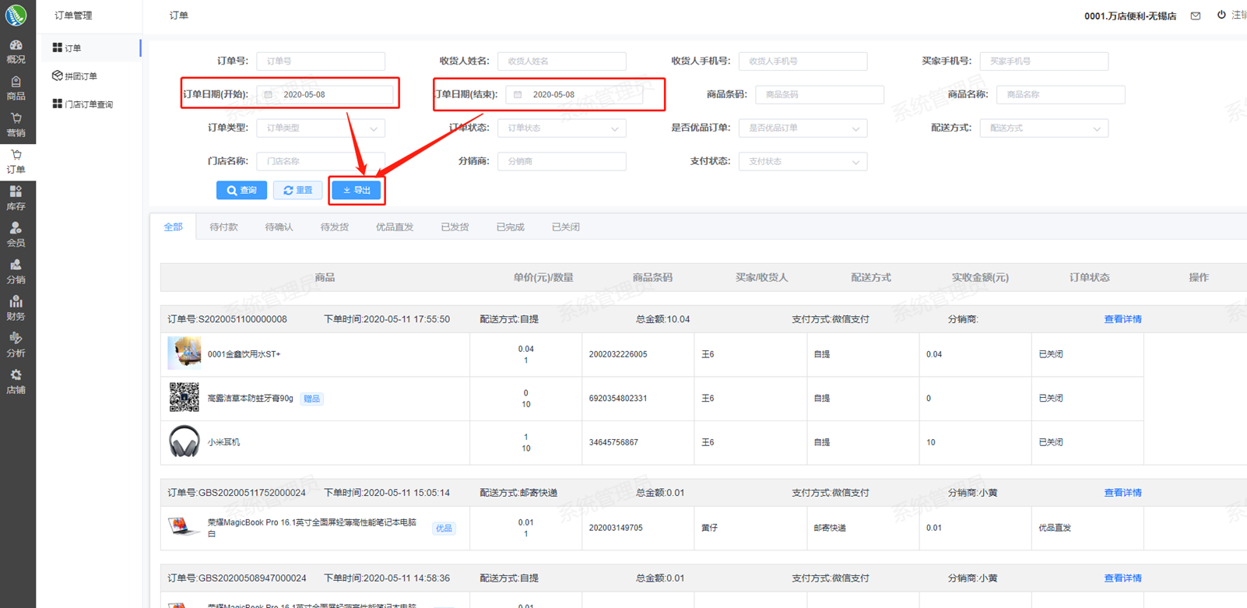Image resolution: width=1247 pixels, height=608 pixels.
Task: Click the 订单号 input field
Action: (x=321, y=62)
